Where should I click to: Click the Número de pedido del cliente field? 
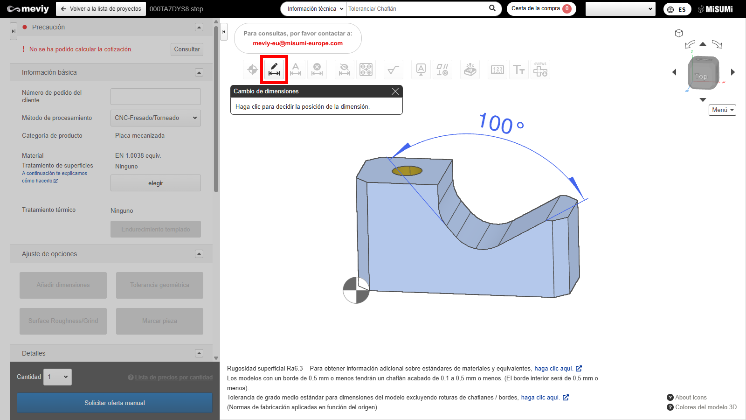[x=156, y=97]
